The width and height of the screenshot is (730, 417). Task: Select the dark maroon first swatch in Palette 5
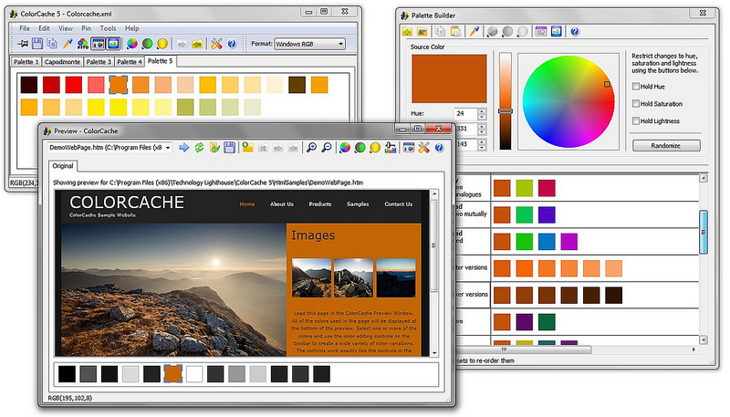tap(29, 85)
